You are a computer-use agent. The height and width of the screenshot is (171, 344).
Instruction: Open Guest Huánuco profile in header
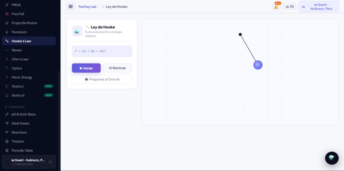coord(319,6)
